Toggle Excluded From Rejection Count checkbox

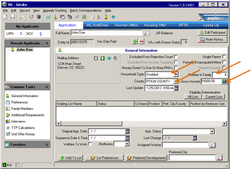176,57
